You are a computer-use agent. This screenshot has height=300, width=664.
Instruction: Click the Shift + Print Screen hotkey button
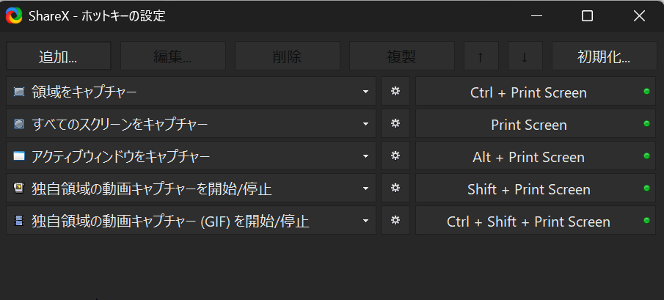point(528,189)
